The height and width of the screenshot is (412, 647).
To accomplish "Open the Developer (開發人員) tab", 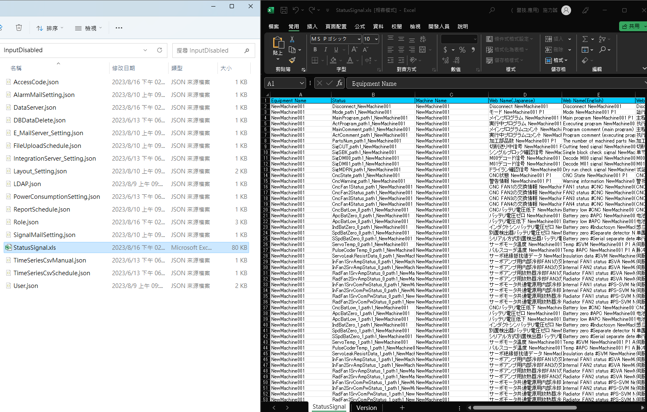I will coord(439,26).
